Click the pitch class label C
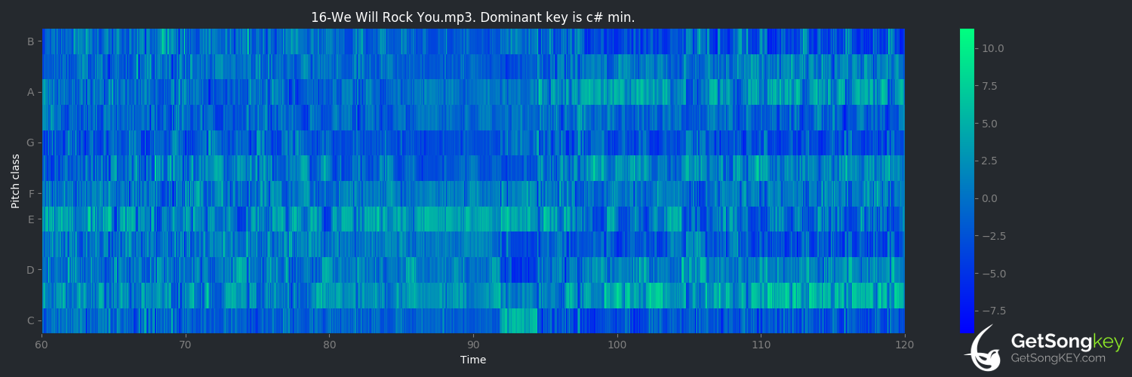Viewport: 1132px width, 377px height. click(x=31, y=320)
